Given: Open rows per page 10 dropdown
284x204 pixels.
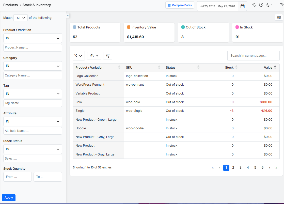Looking at the screenshot, I should click(79, 56).
